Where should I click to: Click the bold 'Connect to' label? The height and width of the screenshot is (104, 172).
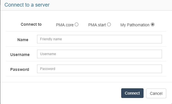(31, 24)
